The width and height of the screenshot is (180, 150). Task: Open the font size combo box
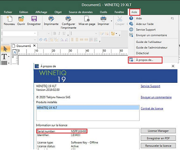click(44, 33)
